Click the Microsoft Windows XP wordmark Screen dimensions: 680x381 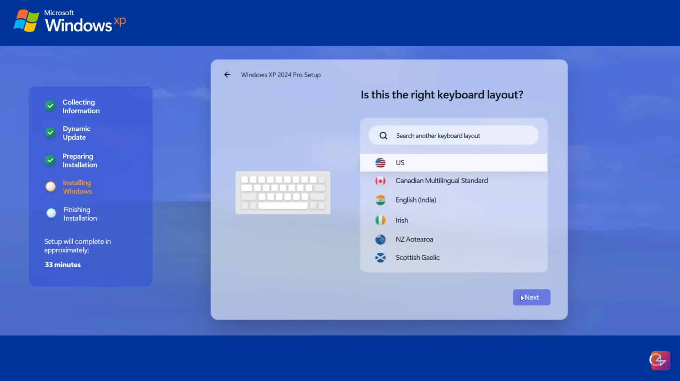[x=85, y=21]
